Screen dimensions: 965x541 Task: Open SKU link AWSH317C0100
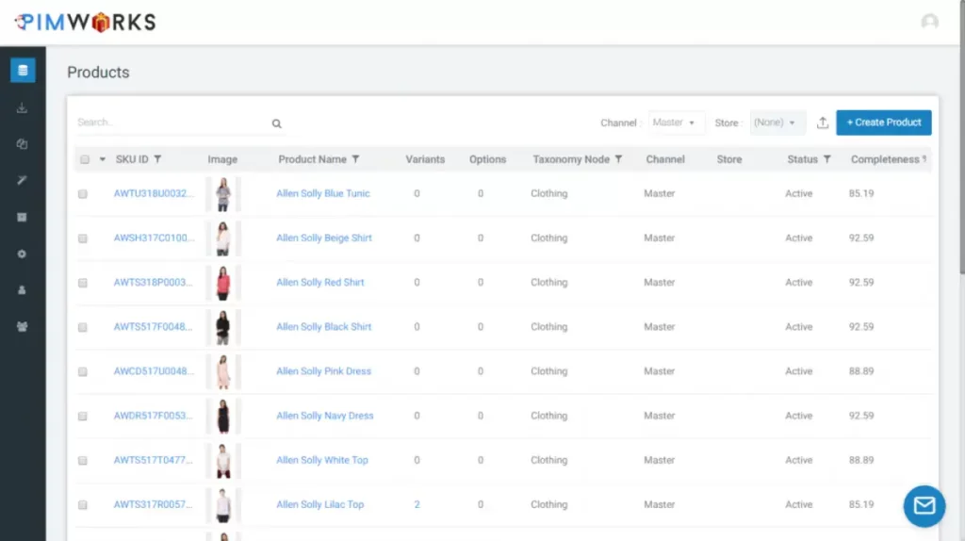[x=154, y=238]
